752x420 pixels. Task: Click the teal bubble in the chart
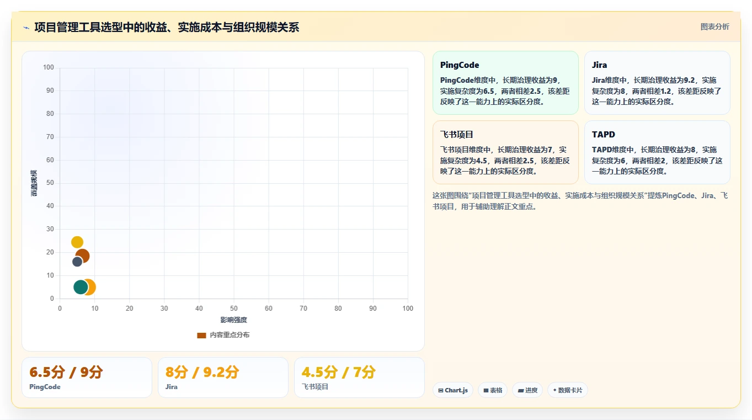point(81,287)
